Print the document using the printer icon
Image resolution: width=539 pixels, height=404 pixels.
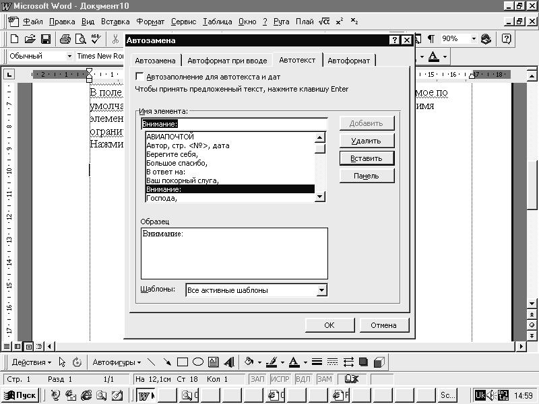pos(65,39)
